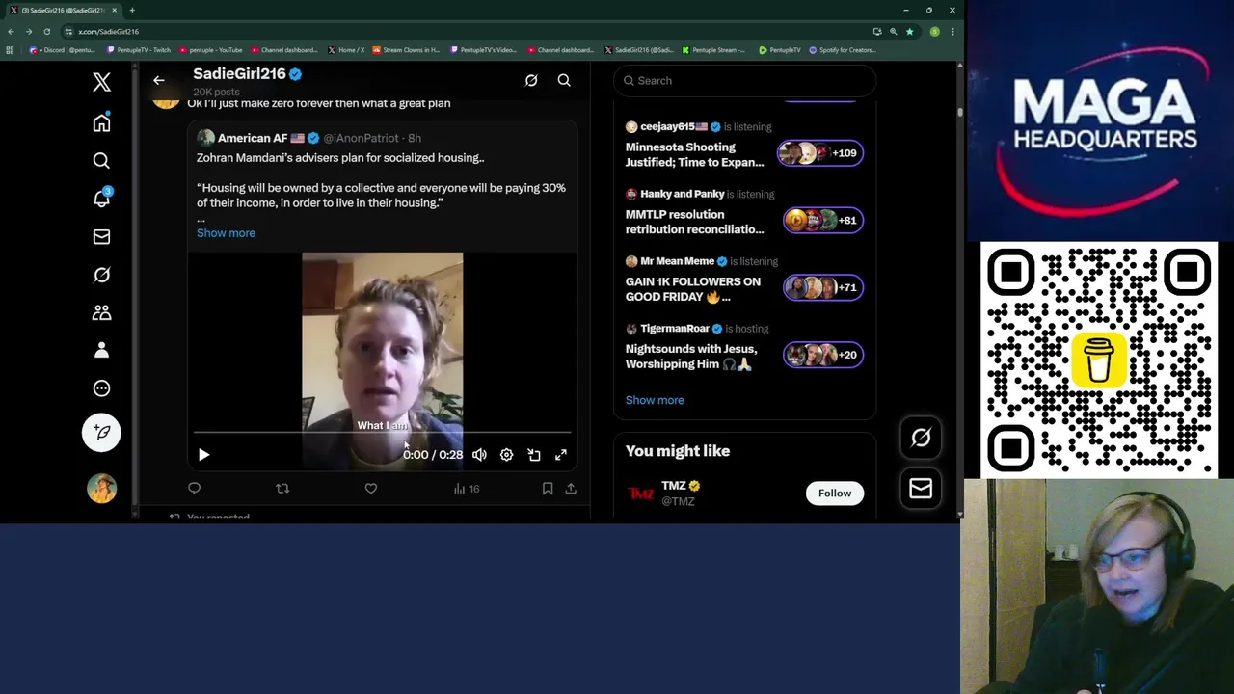Like the post with the heart icon

click(370, 489)
